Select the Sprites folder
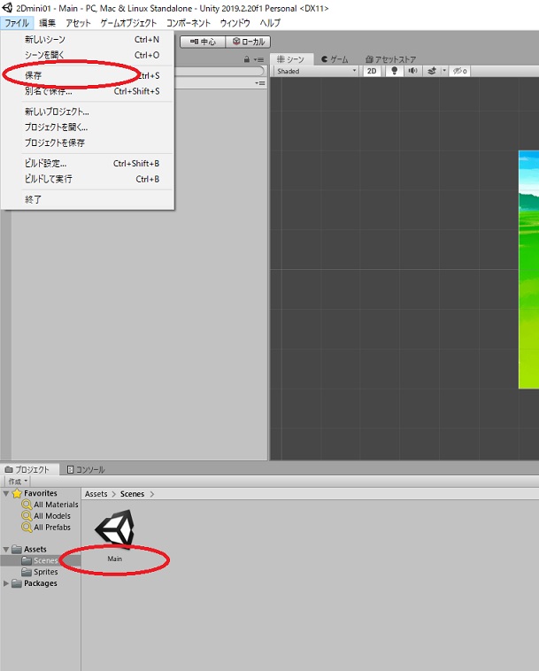This screenshot has height=671, width=539. tap(40, 572)
